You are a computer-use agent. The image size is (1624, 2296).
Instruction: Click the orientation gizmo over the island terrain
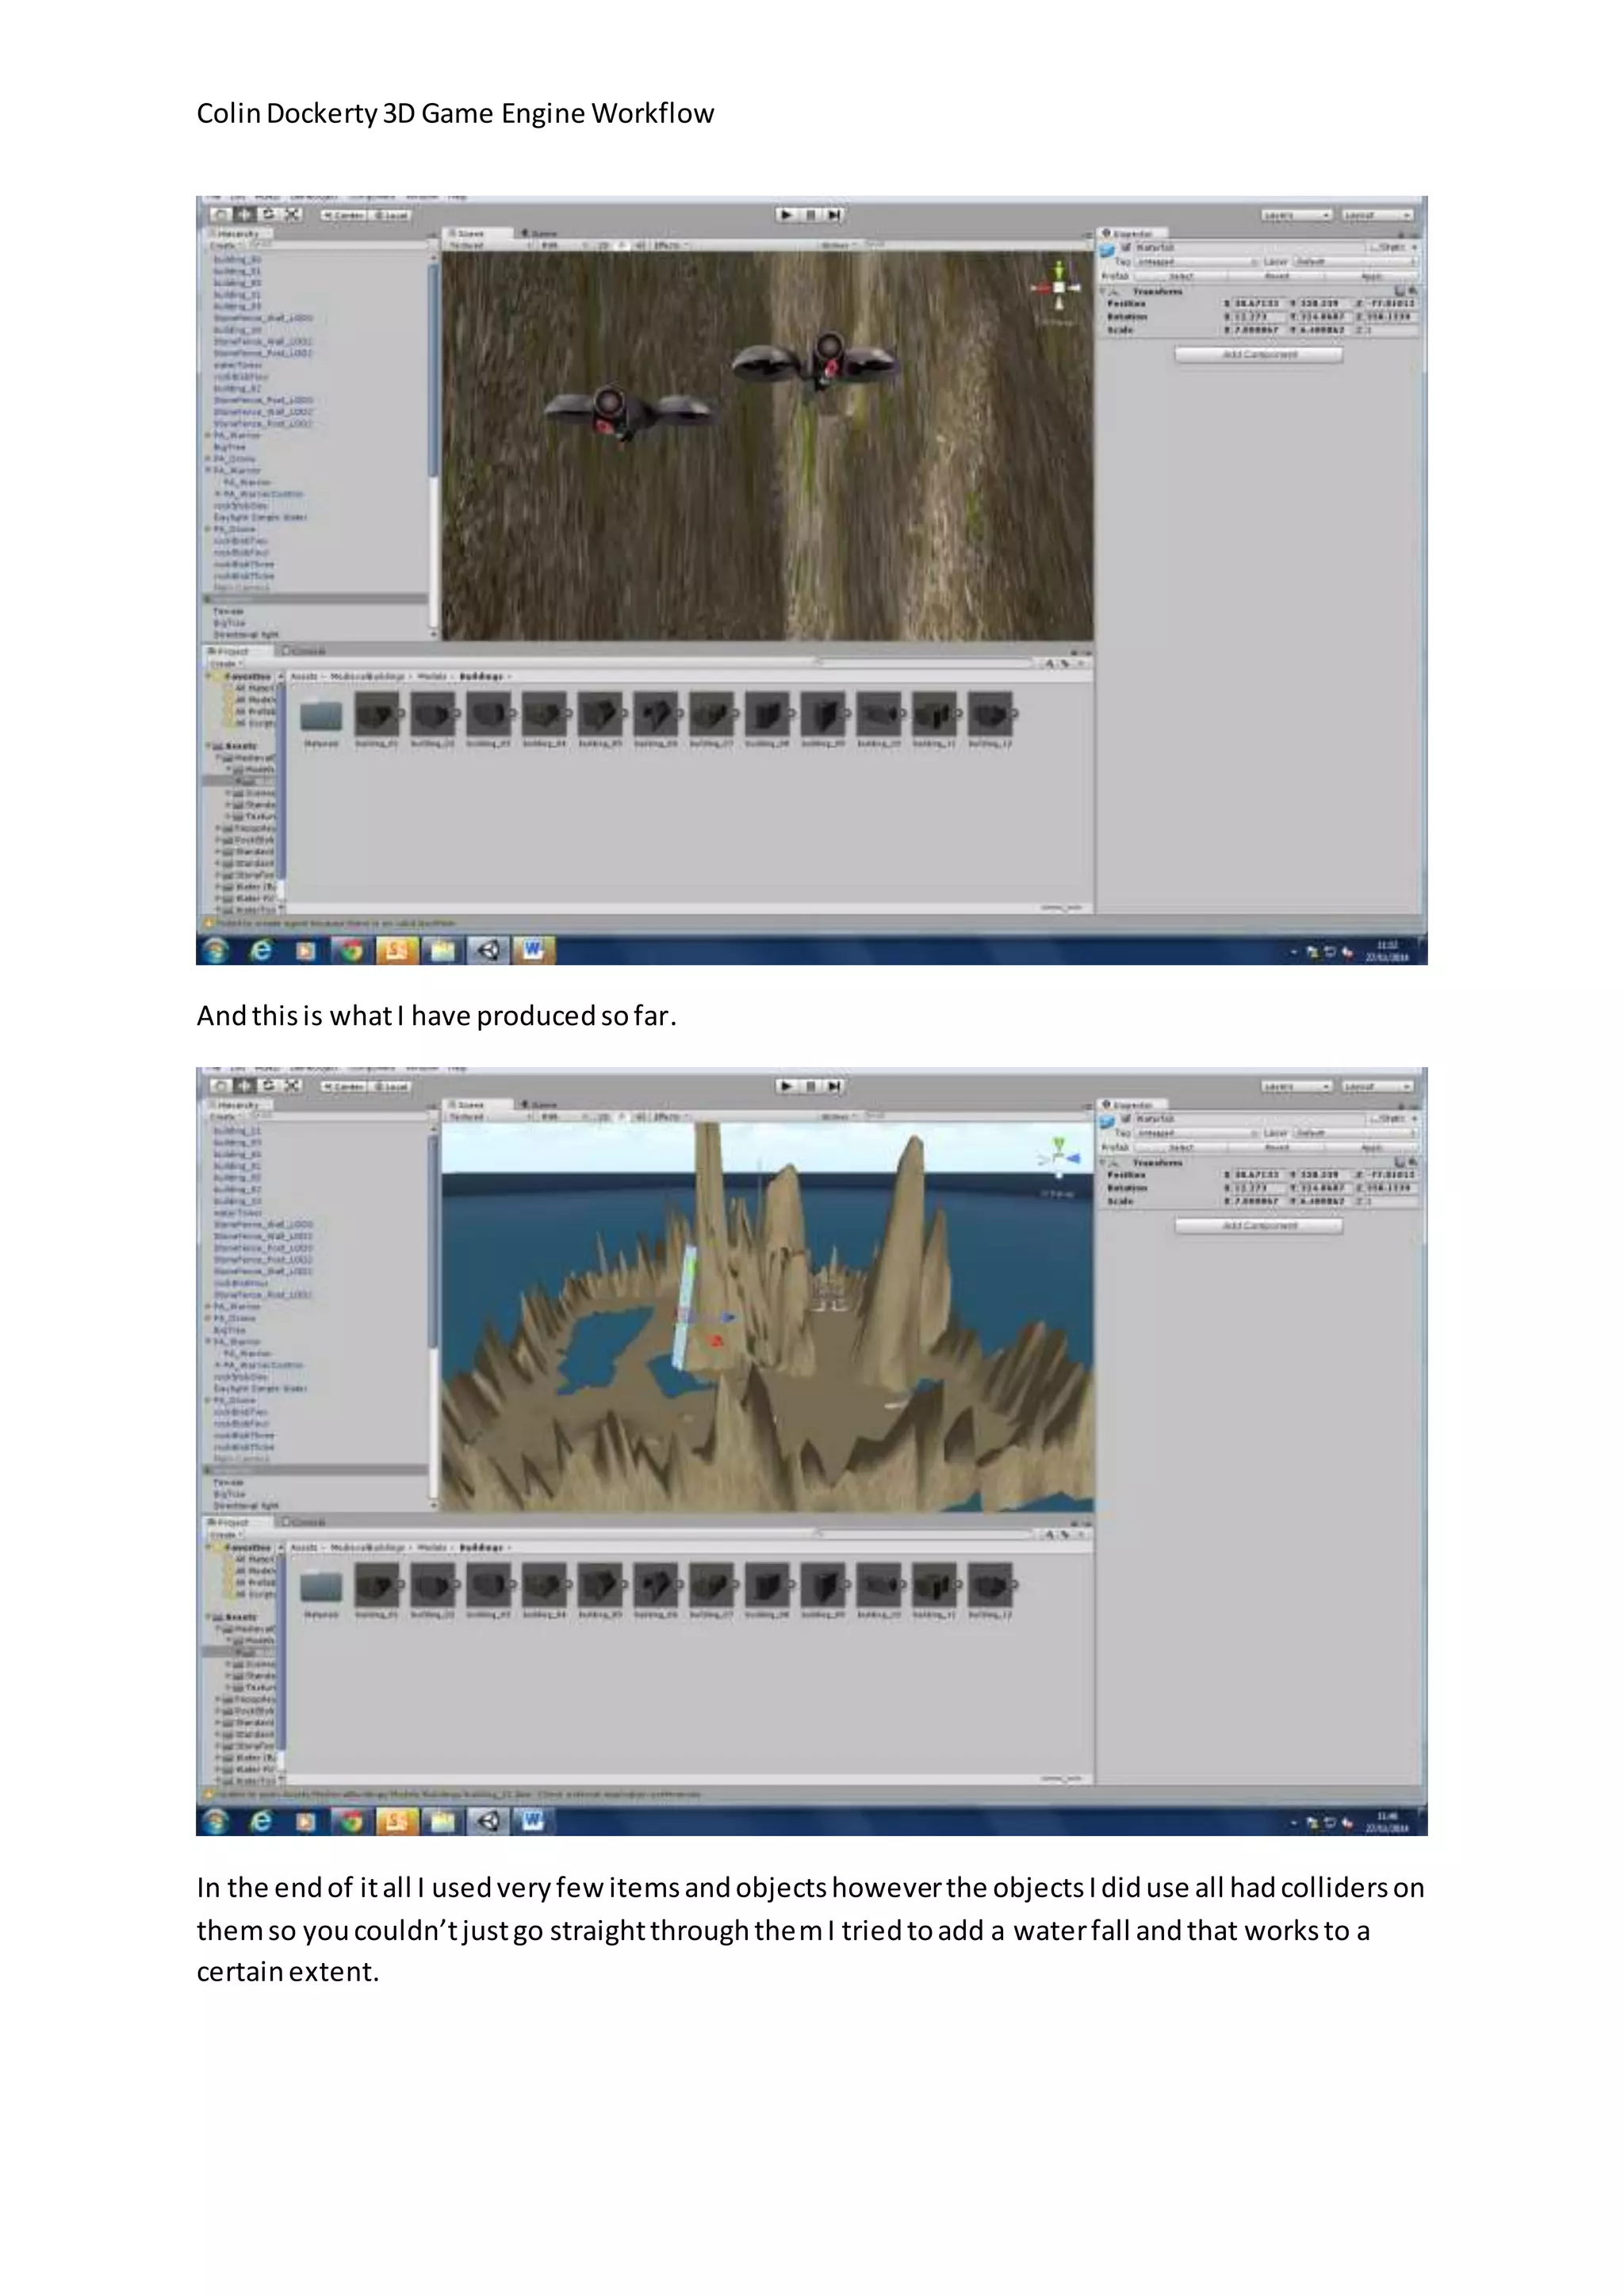(x=1059, y=1158)
